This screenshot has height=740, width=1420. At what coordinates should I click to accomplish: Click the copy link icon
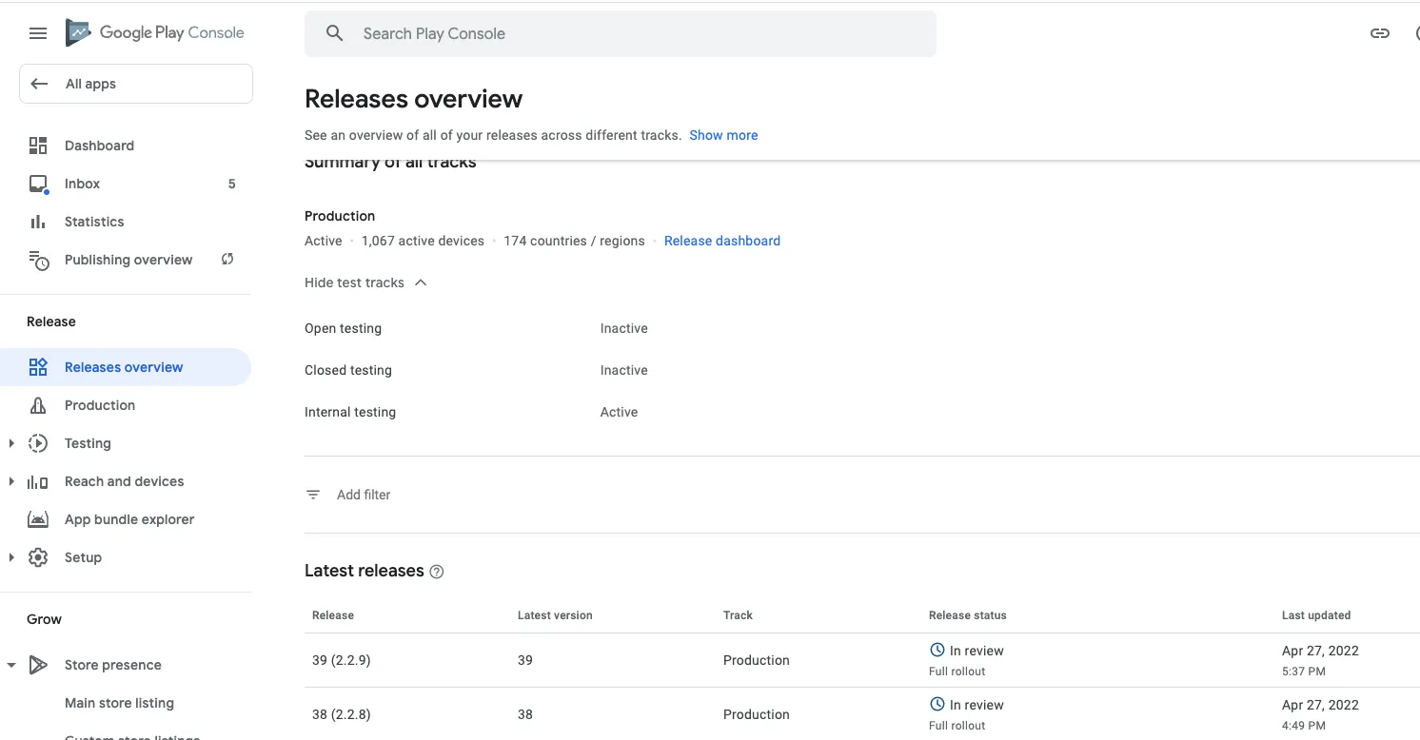tap(1379, 33)
